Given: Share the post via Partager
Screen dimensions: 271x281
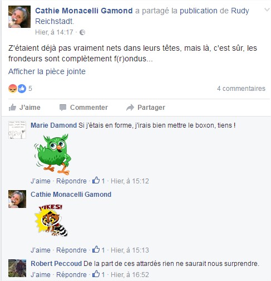Looking at the screenshot, I should point(146,108).
